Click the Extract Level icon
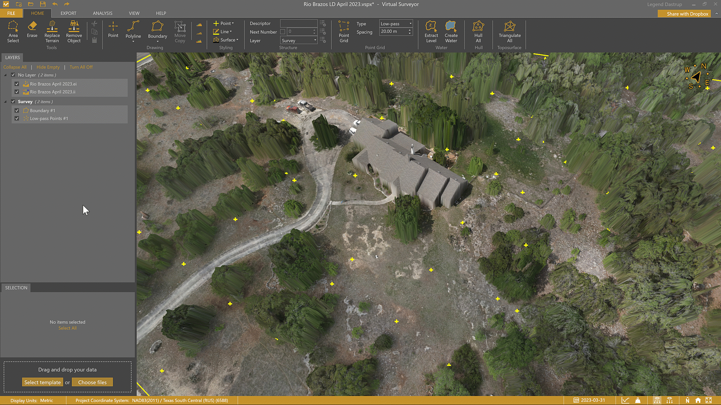The height and width of the screenshot is (405, 721). [x=431, y=31]
